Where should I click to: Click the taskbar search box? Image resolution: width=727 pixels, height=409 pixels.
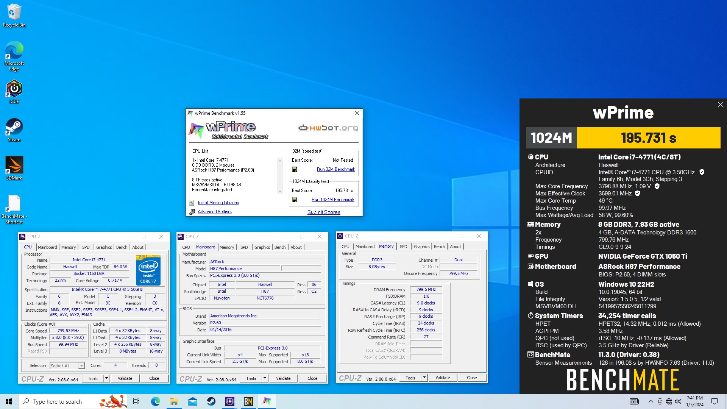73,401
